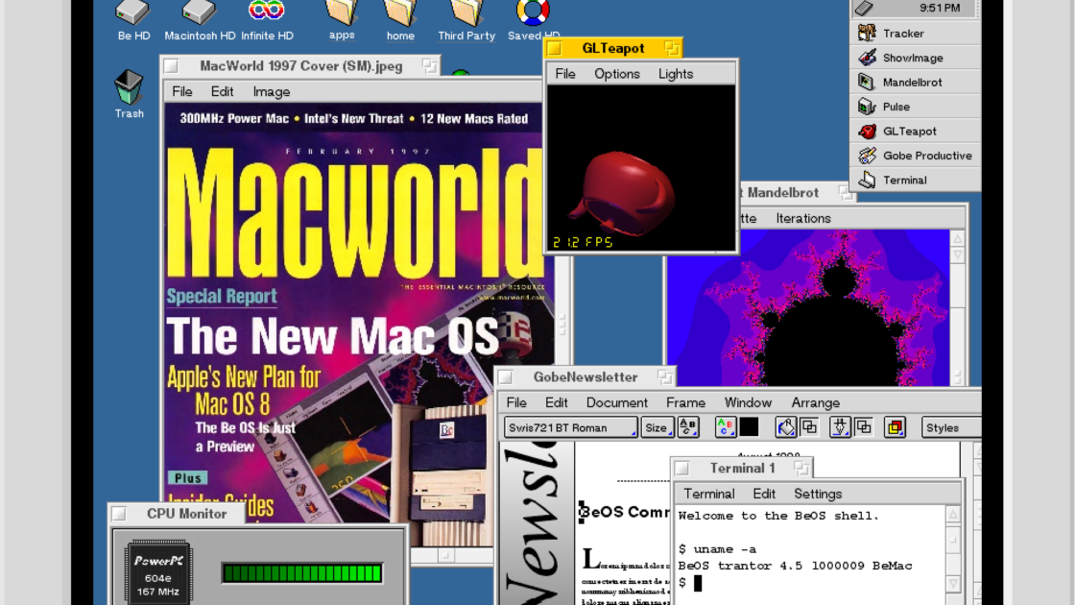Open Image menu in MacWorld image window
The width and height of the screenshot is (1075, 605).
(x=272, y=91)
